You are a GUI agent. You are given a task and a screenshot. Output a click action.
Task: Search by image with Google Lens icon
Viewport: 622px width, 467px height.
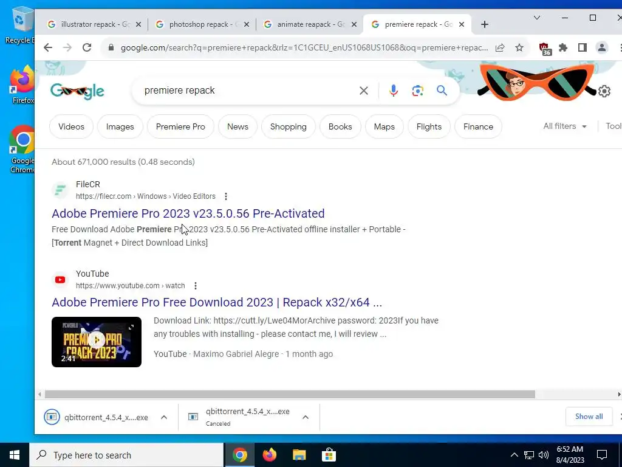click(417, 91)
